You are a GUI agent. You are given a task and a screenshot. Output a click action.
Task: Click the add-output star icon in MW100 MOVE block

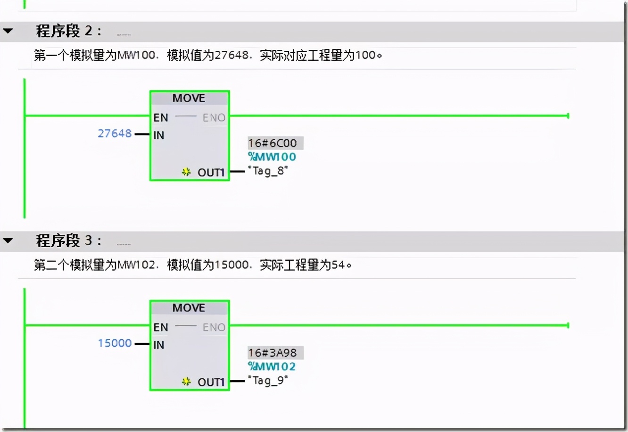coord(186,172)
